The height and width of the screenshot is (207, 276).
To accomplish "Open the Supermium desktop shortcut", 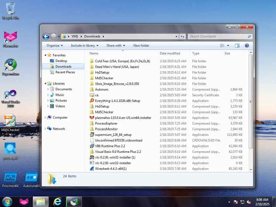I will tap(11, 67).
